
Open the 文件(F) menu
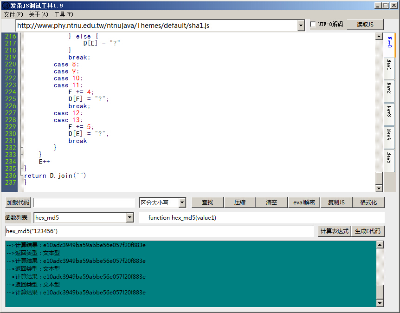13,14
